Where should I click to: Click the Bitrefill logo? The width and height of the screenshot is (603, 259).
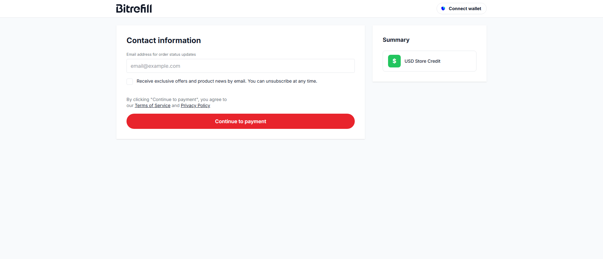[x=134, y=9]
